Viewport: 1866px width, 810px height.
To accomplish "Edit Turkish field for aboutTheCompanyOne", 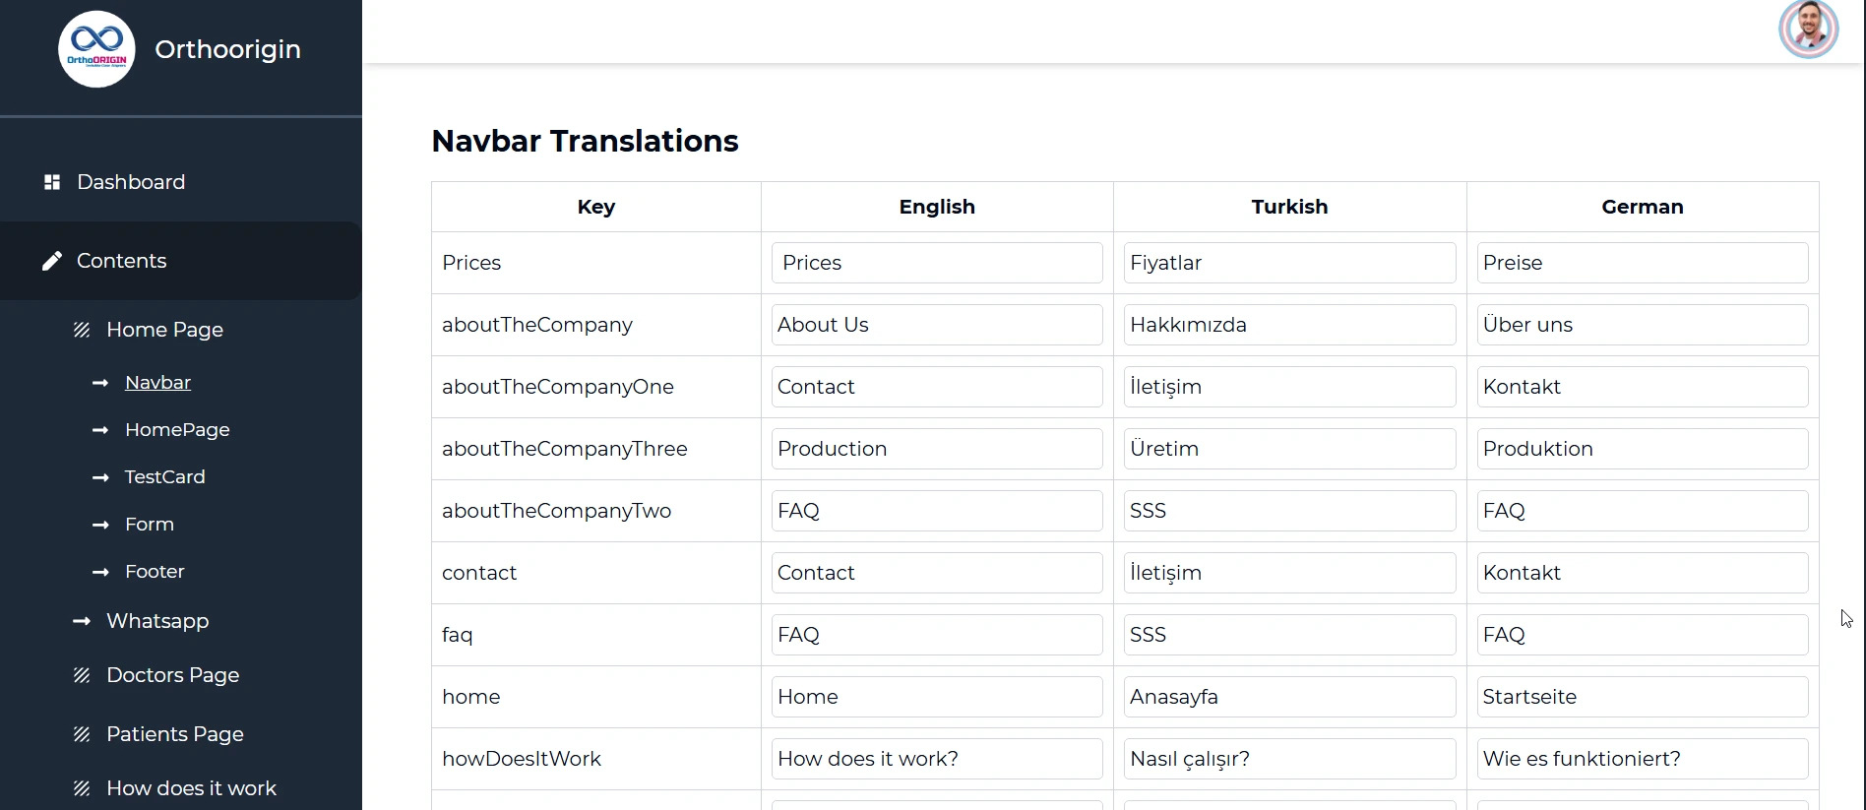I will pos(1289,387).
